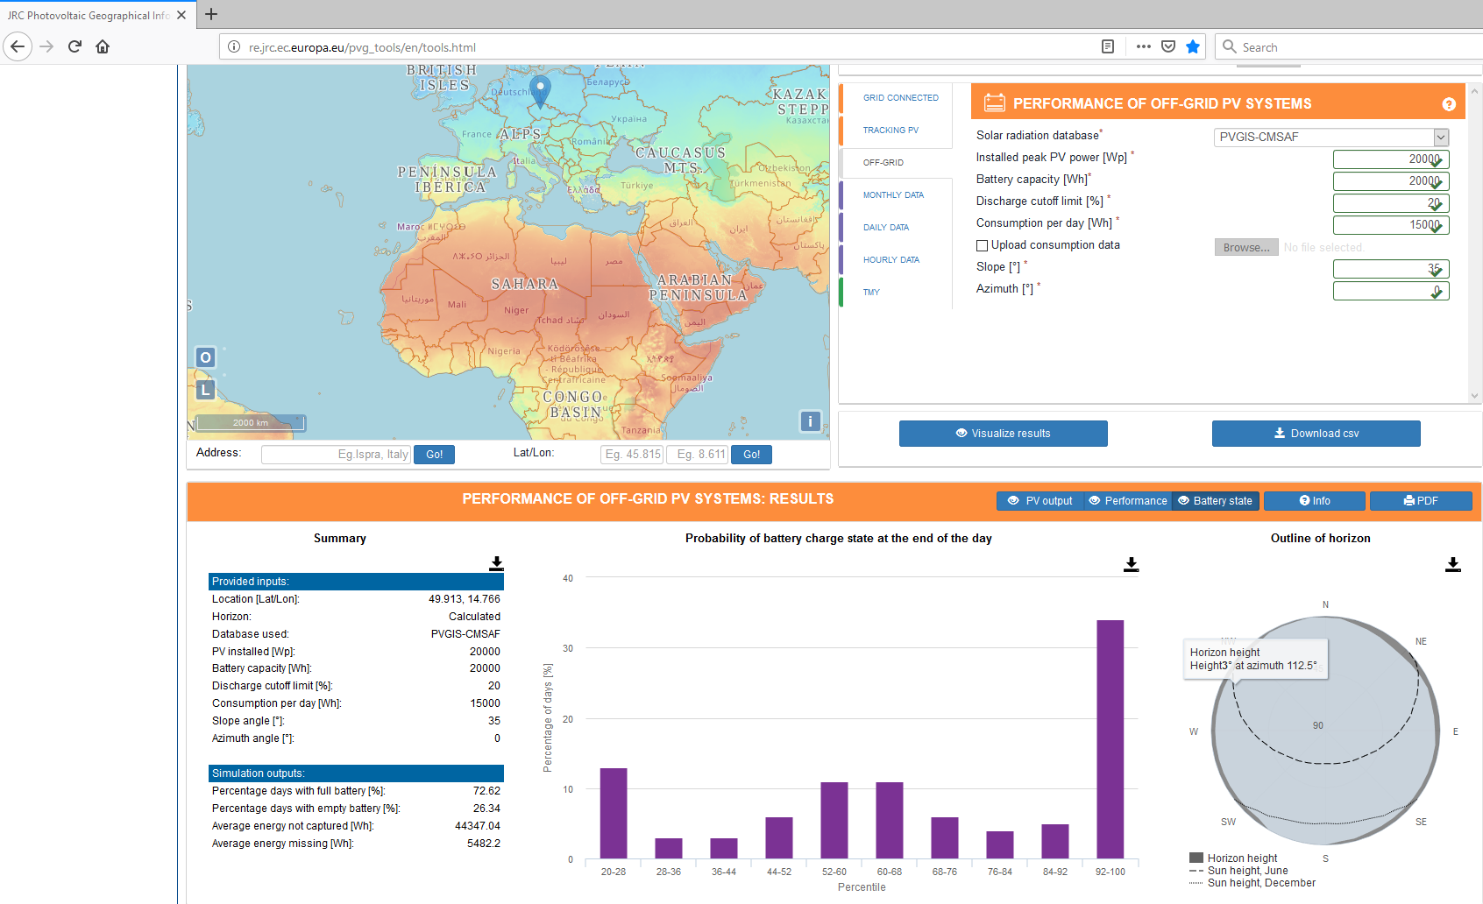Screen dimensions: 1483x904
Task: Bookmark this page with the star icon
Action: click(x=1192, y=47)
